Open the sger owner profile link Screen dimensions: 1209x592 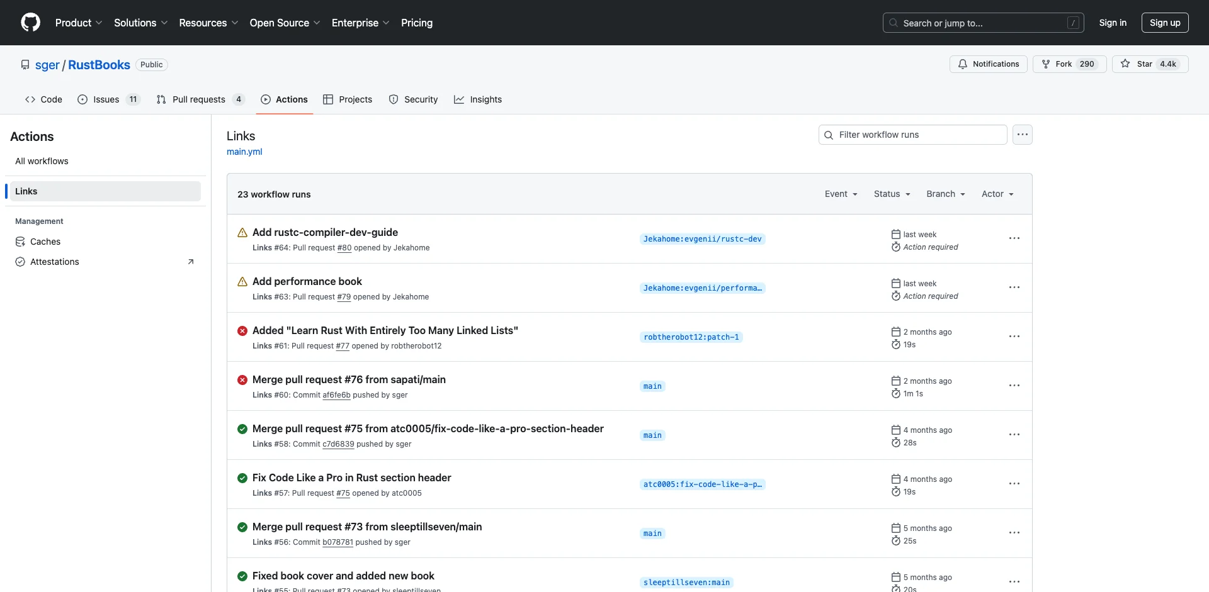(47, 65)
